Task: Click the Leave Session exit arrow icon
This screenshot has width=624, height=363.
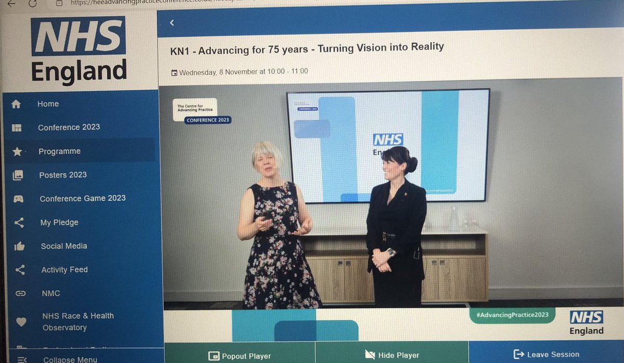Action: (518, 354)
